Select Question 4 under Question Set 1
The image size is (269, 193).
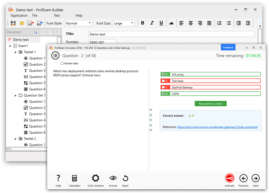pyautogui.click(x=35, y=120)
